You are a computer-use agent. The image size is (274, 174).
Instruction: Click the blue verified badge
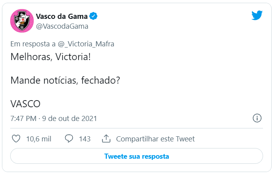coord(93,16)
